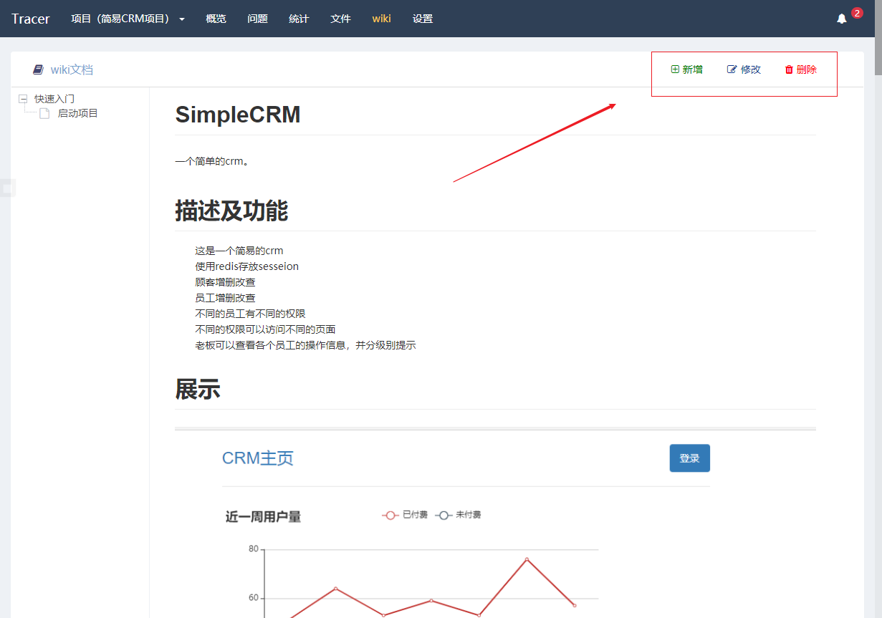Click the 启动项目 document icon in the tree
Screen dimensions: 882x618
pos(43,113)
